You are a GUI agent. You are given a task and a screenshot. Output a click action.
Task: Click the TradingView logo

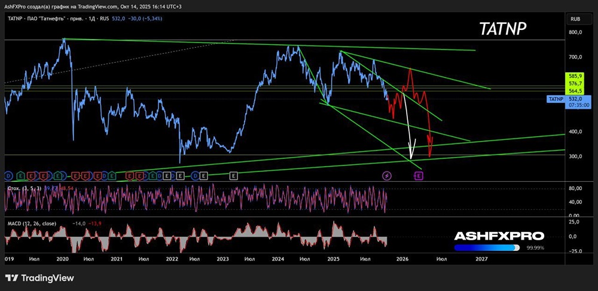[39, 278]
